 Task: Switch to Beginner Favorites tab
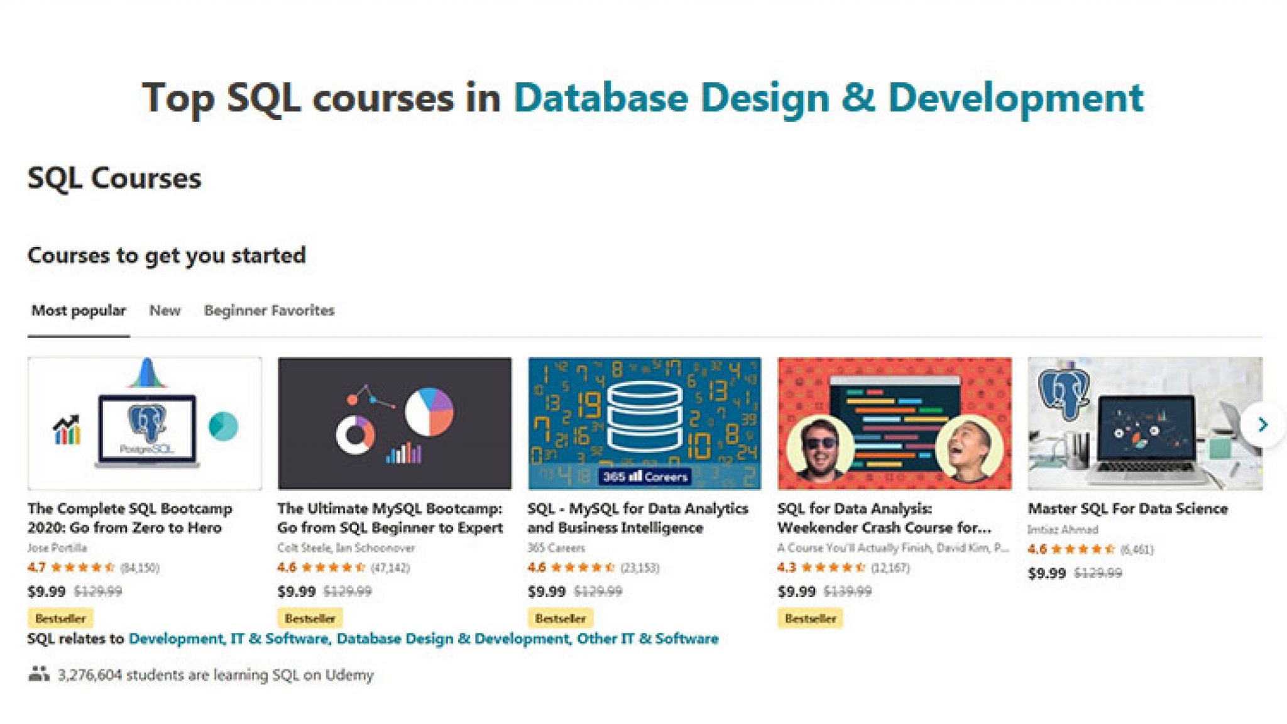[x=269, y=310]
